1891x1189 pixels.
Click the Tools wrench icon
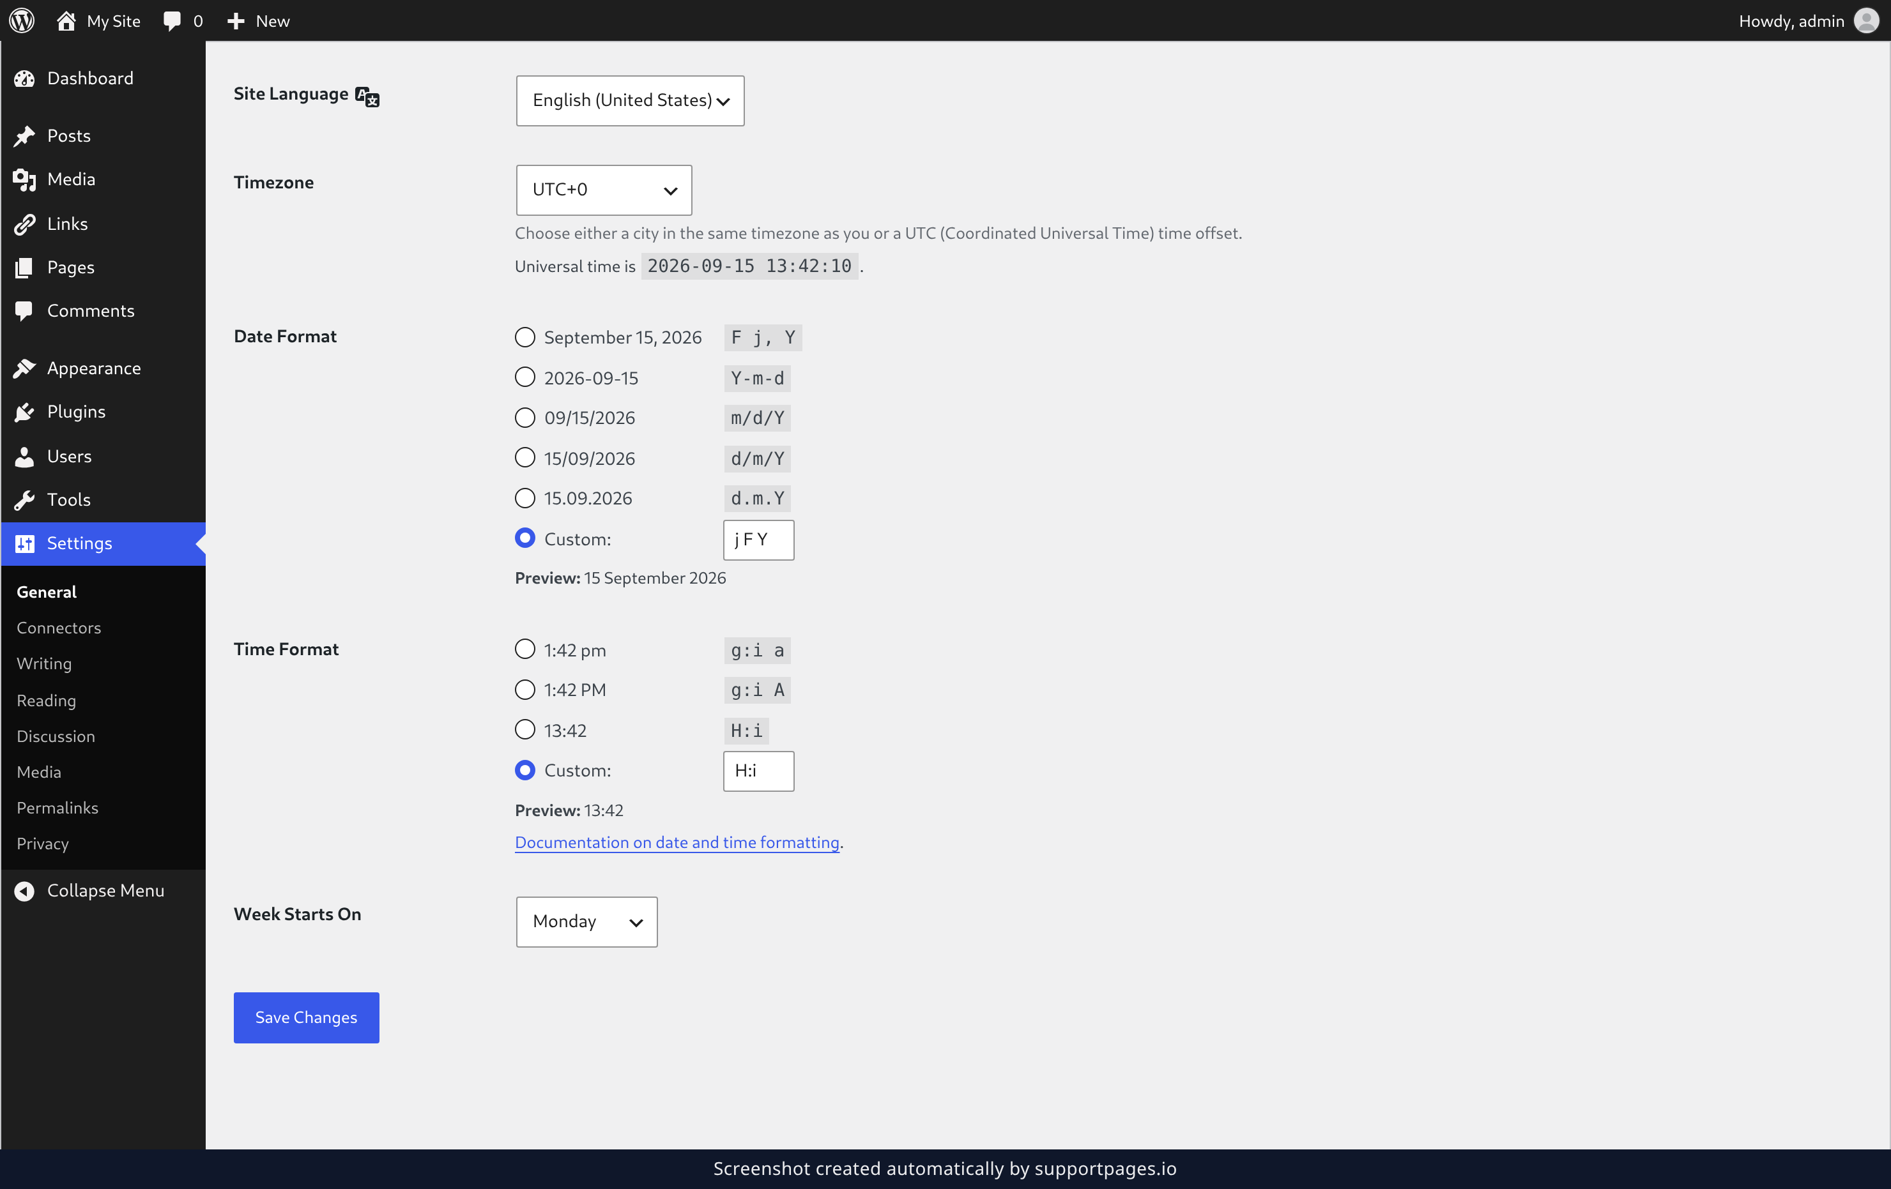24,500
